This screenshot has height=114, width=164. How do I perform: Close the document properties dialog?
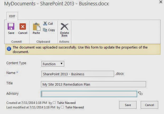161,2
